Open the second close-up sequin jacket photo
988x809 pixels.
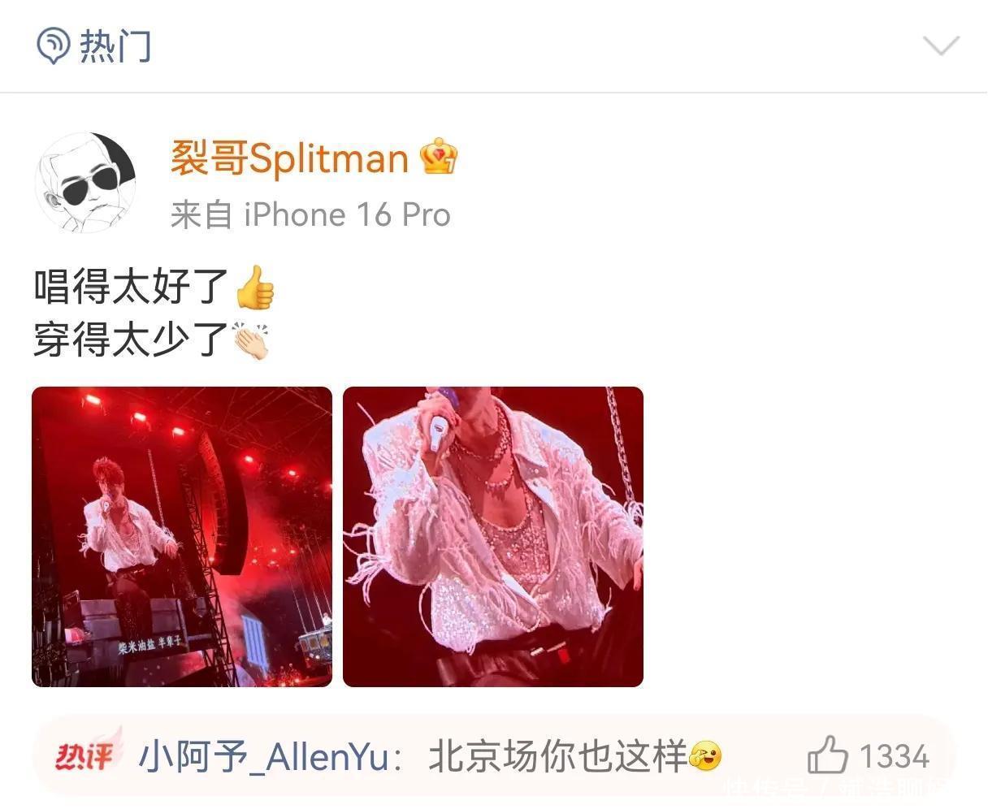click(x=493, y=537)
